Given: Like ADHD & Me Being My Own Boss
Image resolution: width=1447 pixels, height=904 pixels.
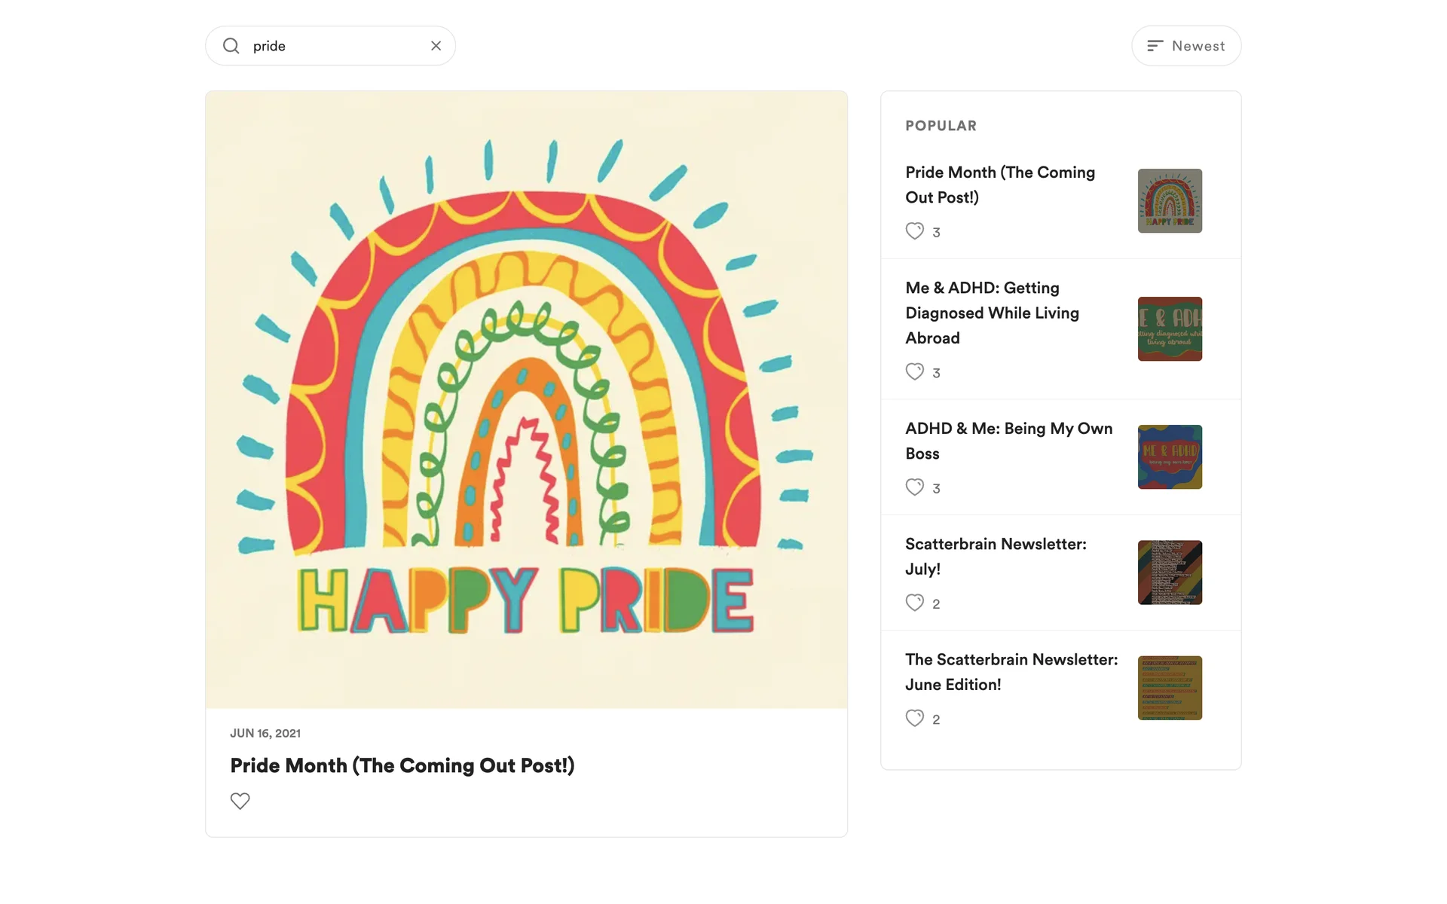Looking at the screenshot, I should 914,487.
